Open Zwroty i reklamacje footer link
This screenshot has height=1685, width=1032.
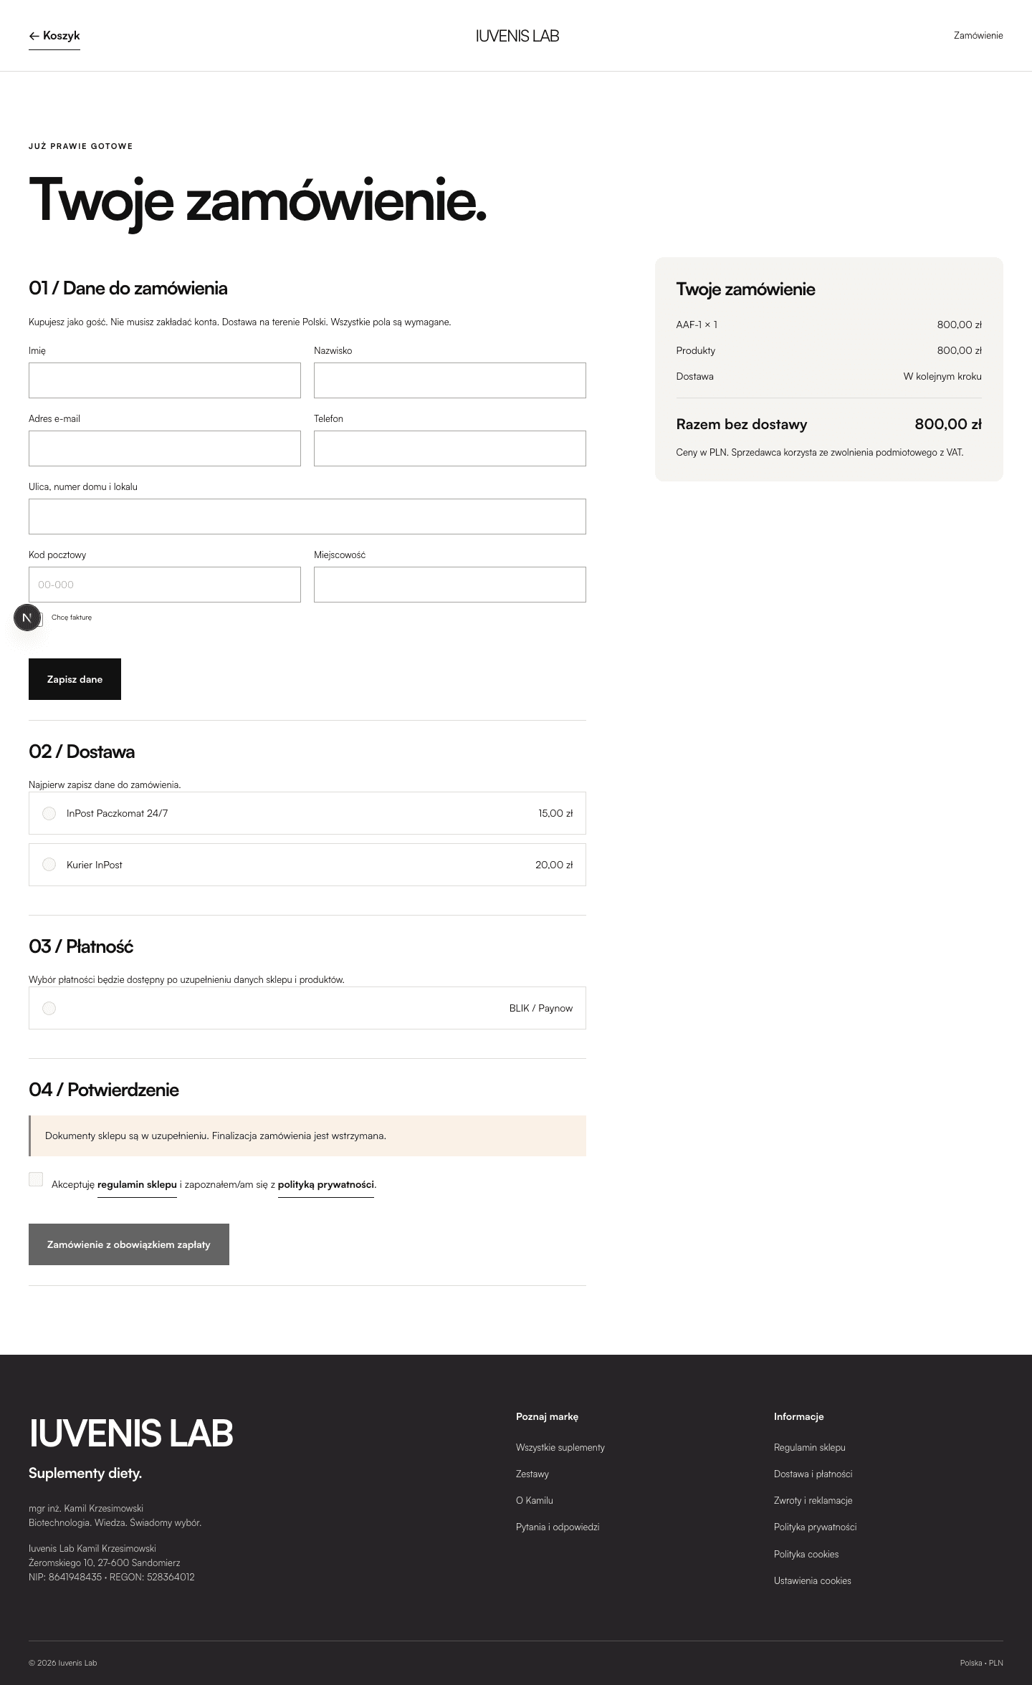tap(813, 1500)
